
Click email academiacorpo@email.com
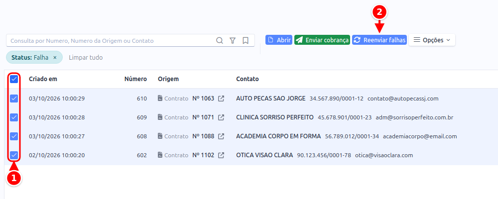pos(420,136)
